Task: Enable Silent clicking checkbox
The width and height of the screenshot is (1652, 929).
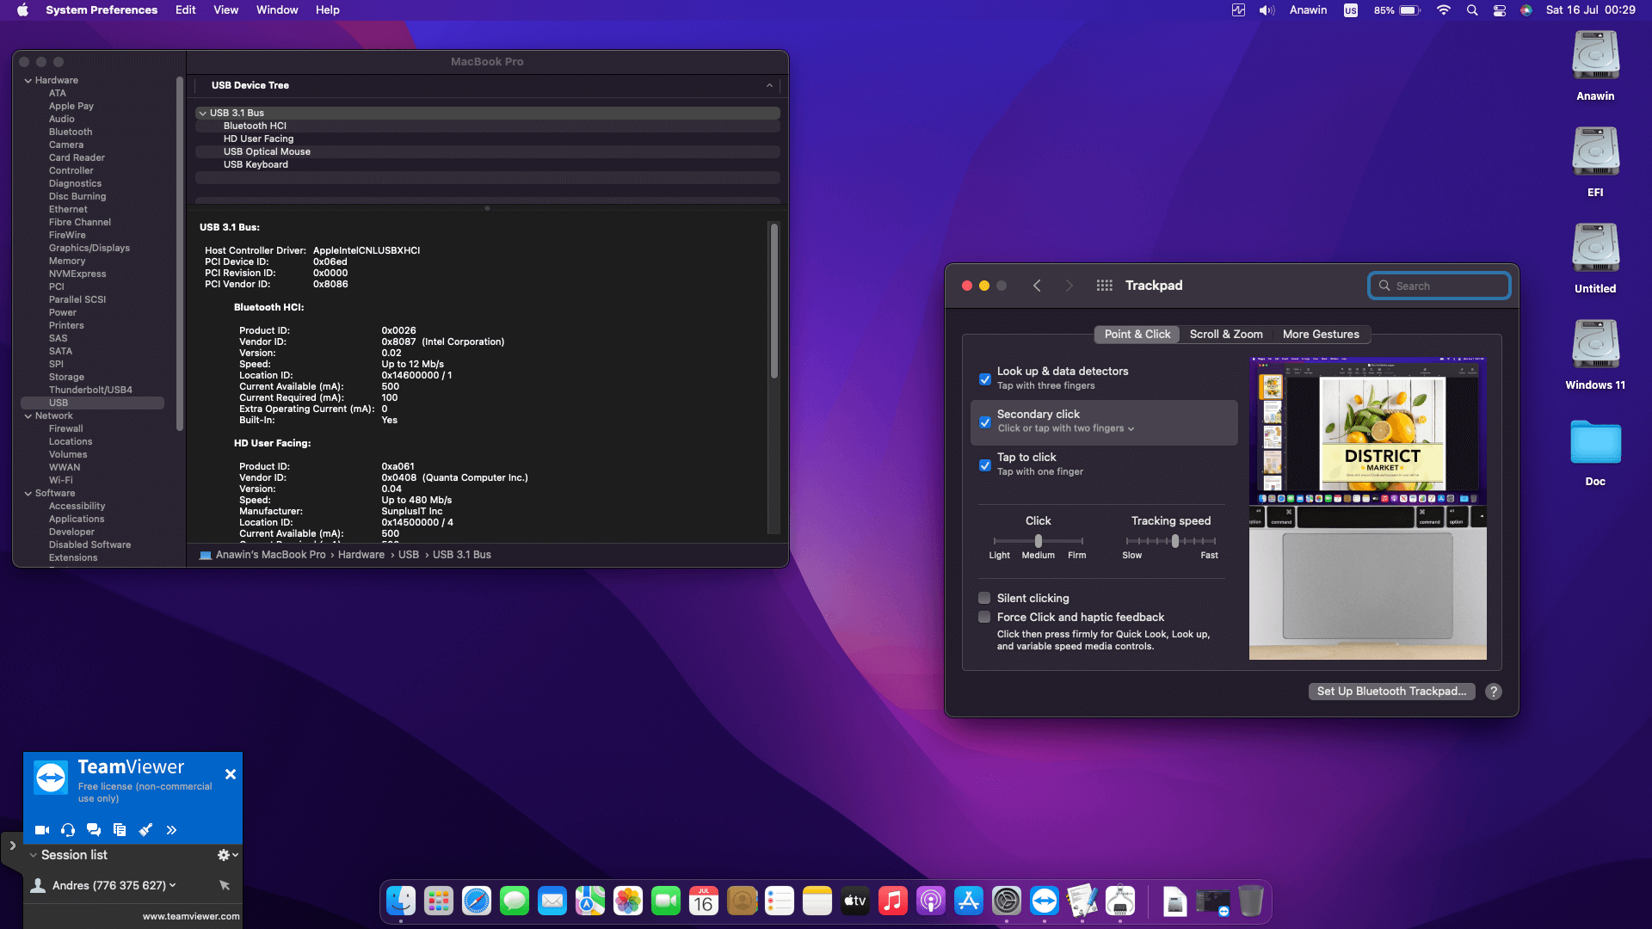Action: [x=984, y=598]
